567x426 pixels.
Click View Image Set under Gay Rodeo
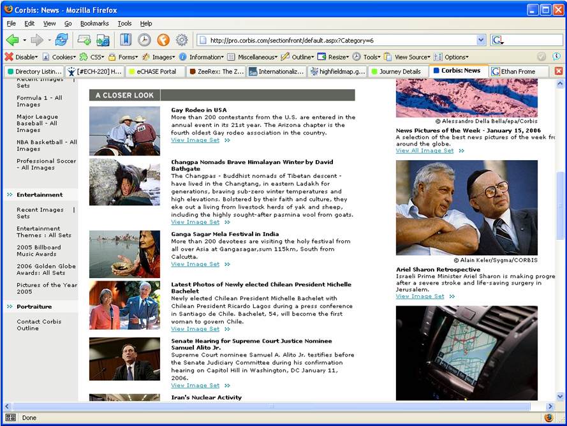tap(195, 140)
